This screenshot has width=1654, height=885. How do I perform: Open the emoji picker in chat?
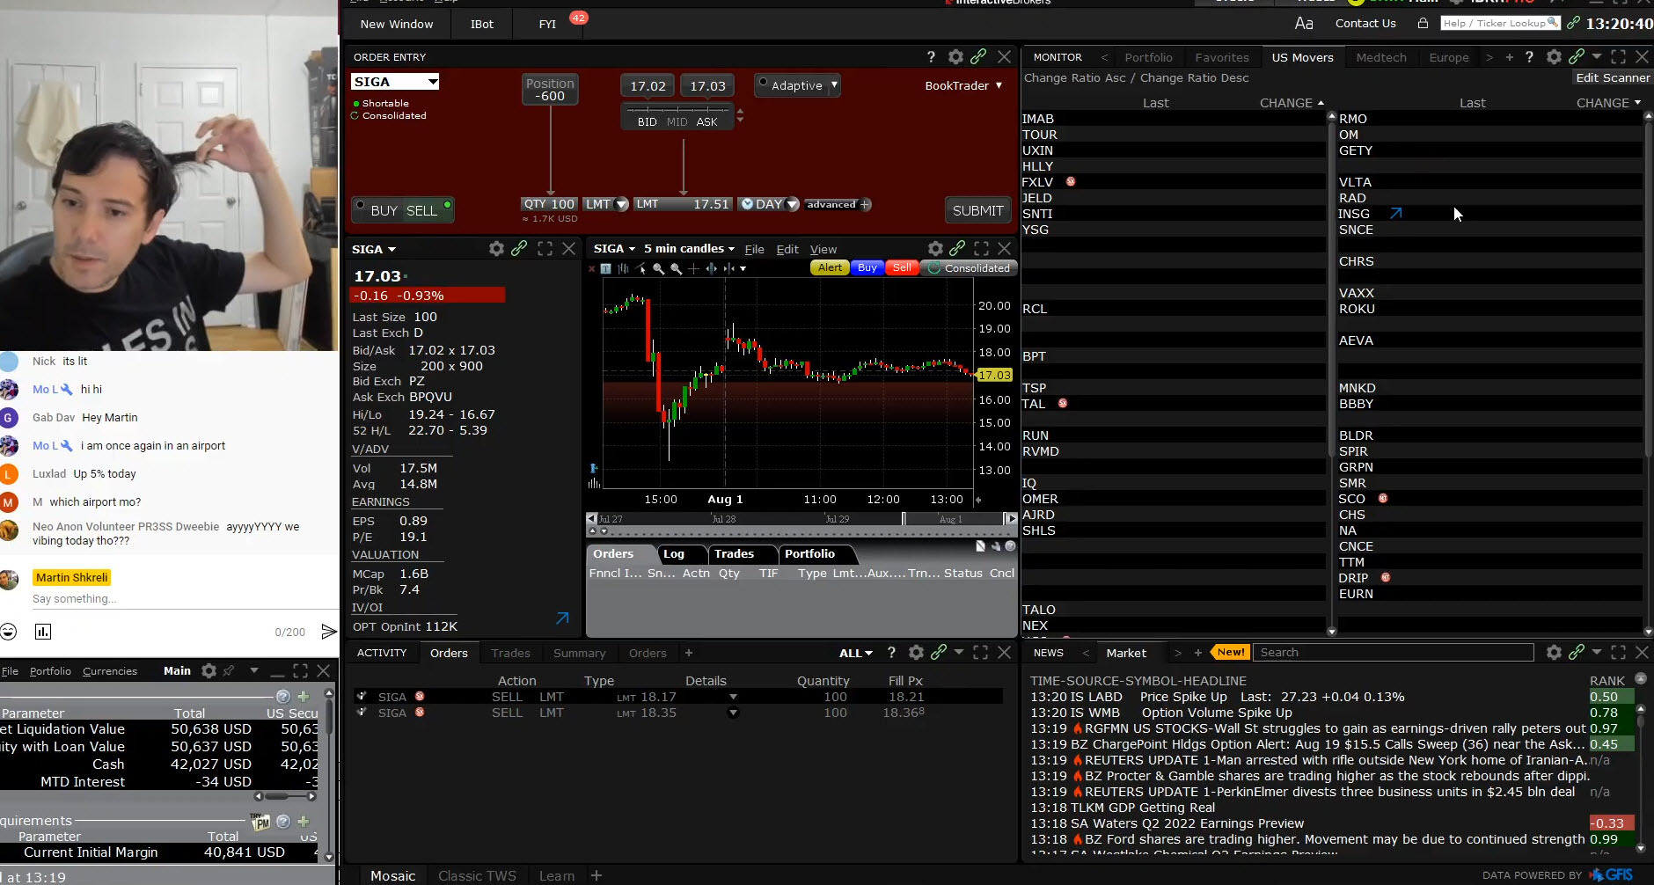point(9,632)
